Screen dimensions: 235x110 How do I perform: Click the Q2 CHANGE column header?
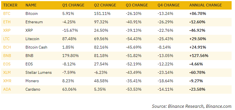coord(105,5)
